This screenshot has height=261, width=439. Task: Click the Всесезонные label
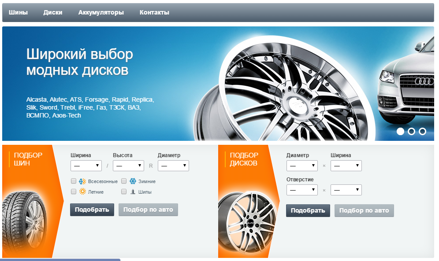point(103,181)
